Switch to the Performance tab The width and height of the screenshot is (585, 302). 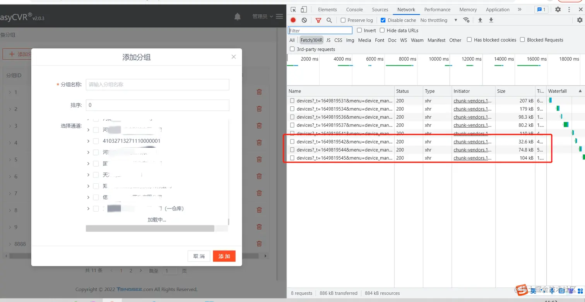(x=437, y=10)
